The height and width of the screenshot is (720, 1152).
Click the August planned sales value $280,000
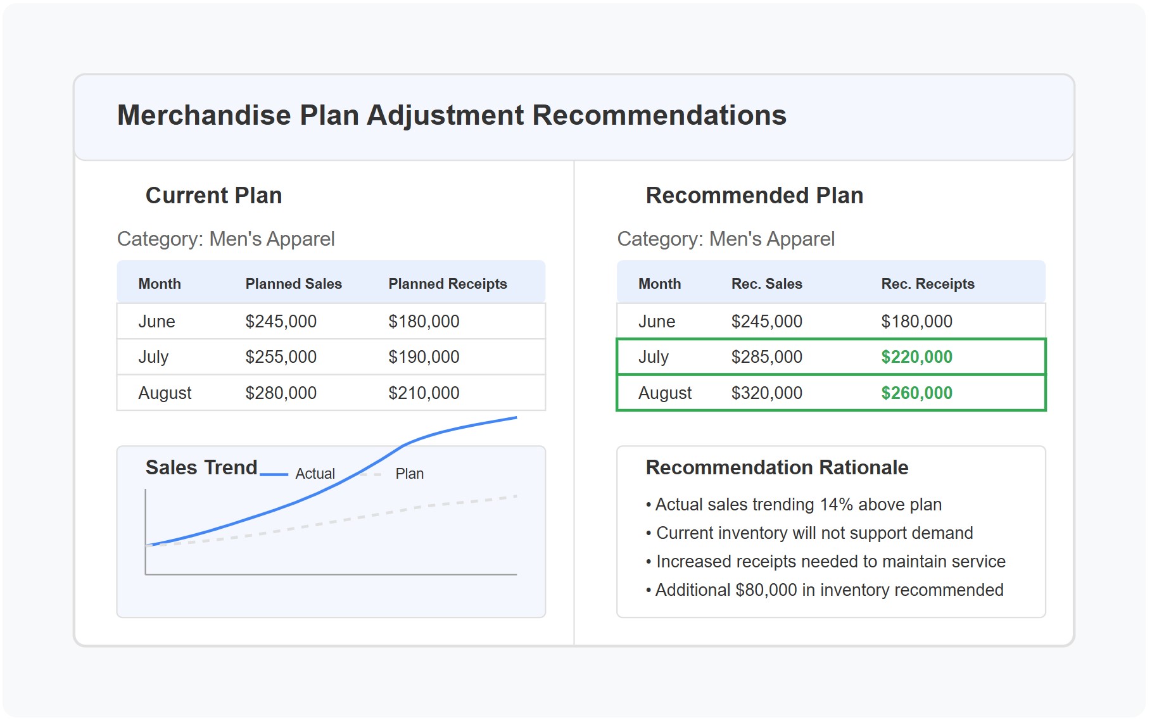tap(281, 393)
